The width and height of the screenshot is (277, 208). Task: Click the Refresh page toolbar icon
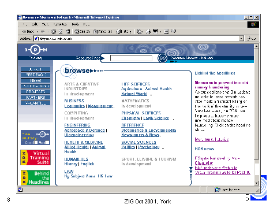point(61,31)
